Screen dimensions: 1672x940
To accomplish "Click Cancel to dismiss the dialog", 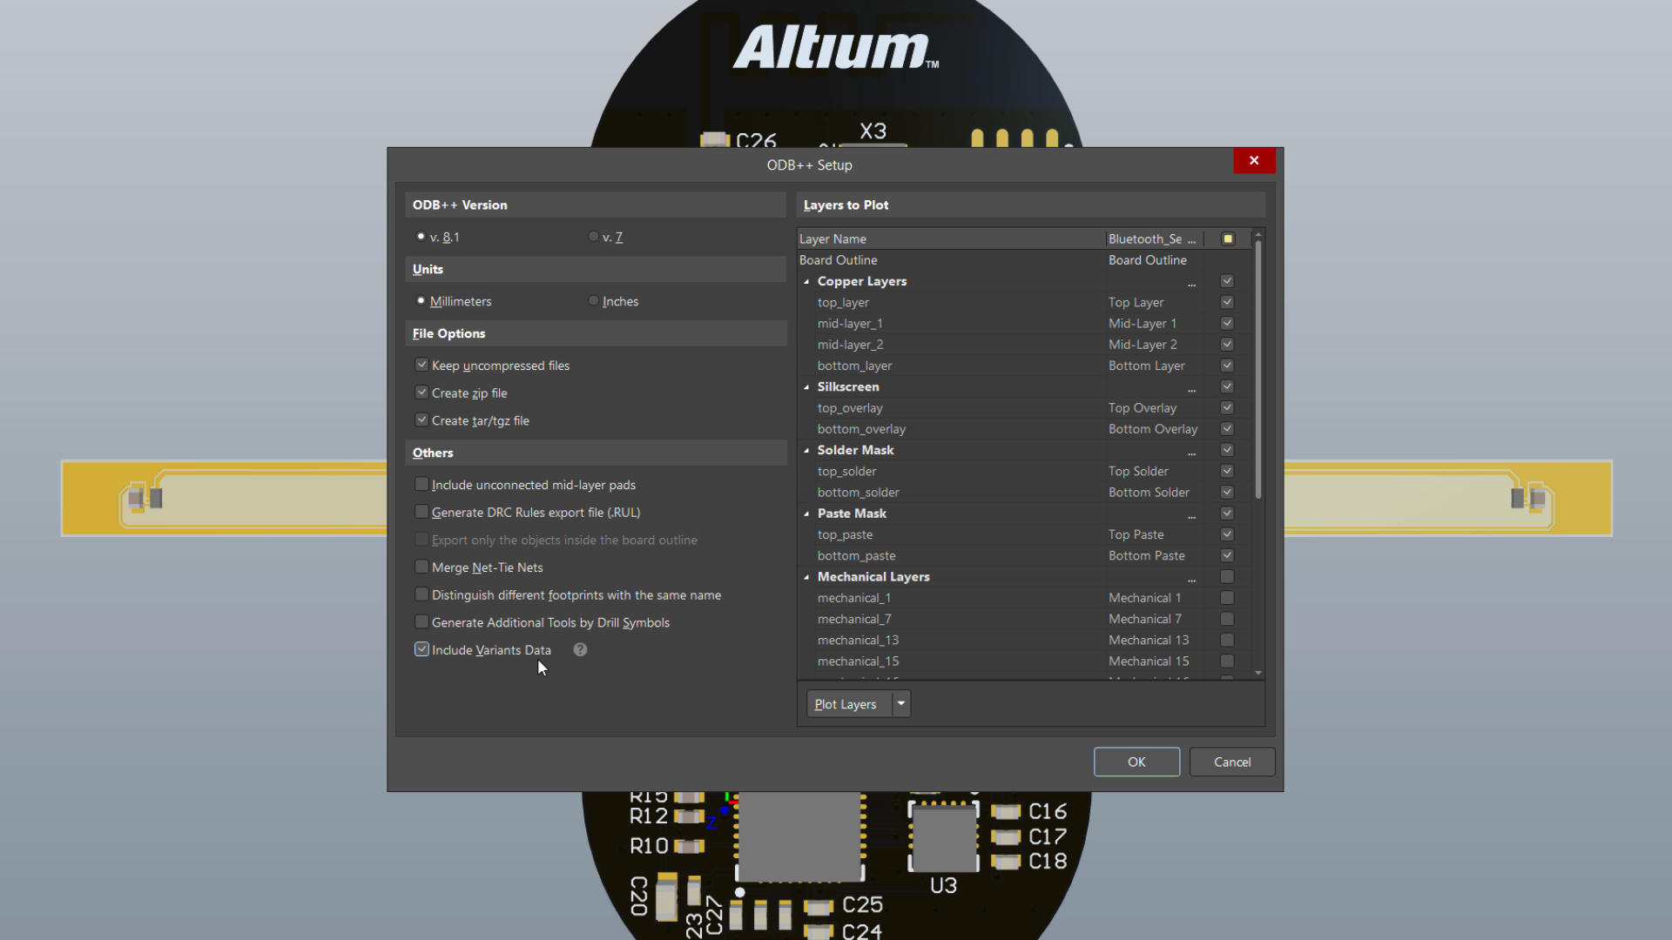I will (1232, 761).
